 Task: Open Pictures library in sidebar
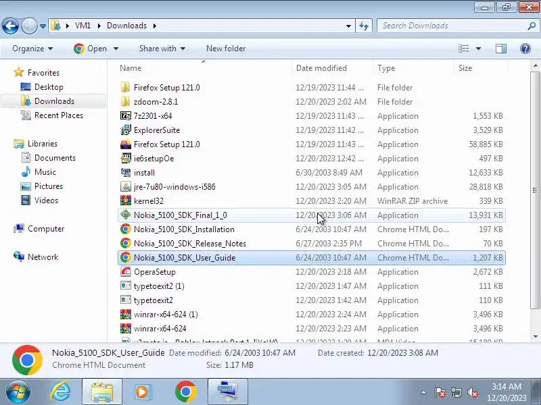42,186
